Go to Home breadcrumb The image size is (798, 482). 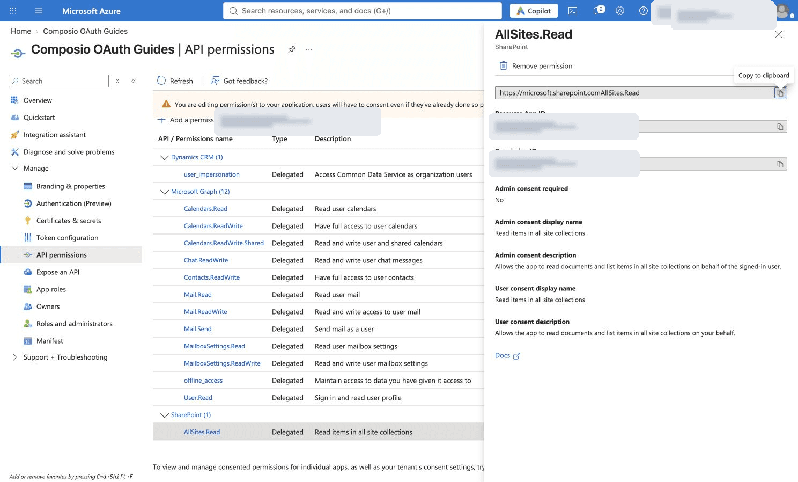click(21, 31)
